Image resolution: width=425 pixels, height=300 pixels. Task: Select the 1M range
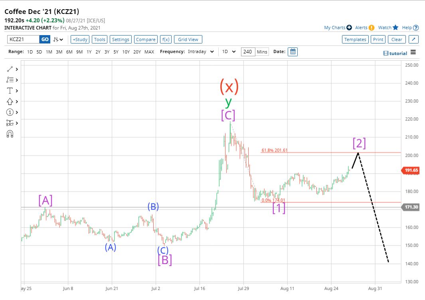pos(49,52)
